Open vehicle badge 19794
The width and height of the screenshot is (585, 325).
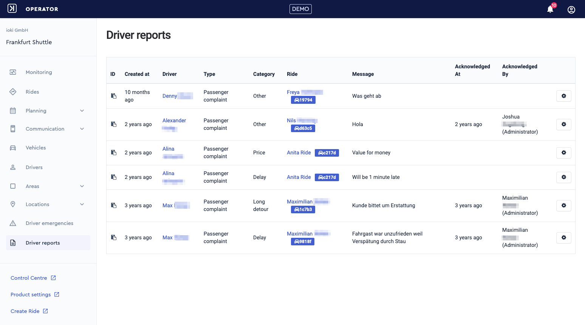point(303,100)
